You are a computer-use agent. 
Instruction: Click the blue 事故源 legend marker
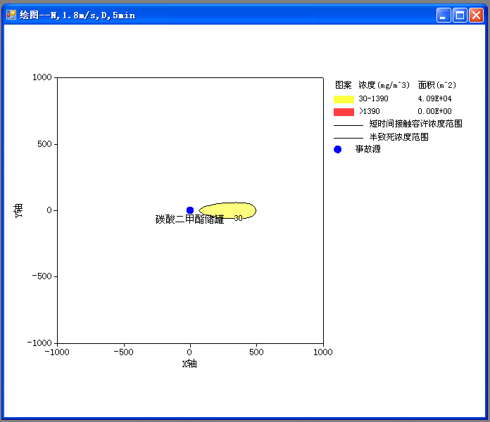click(337, 149)
